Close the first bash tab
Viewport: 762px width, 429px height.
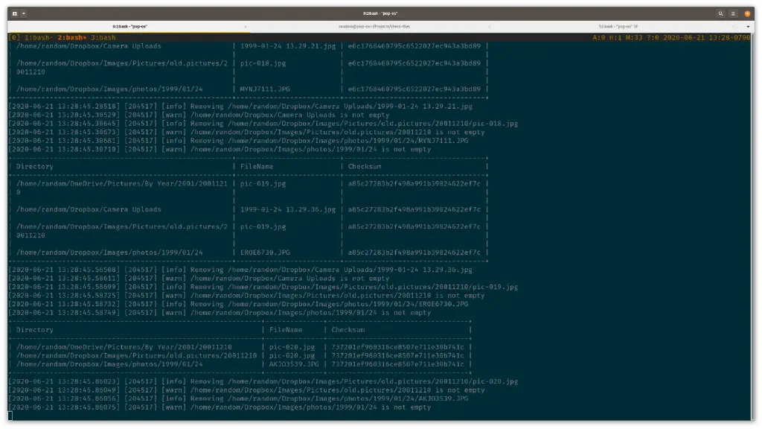tap(246, 27)
